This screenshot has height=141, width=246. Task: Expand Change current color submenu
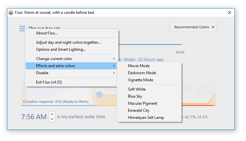point(71,59)
